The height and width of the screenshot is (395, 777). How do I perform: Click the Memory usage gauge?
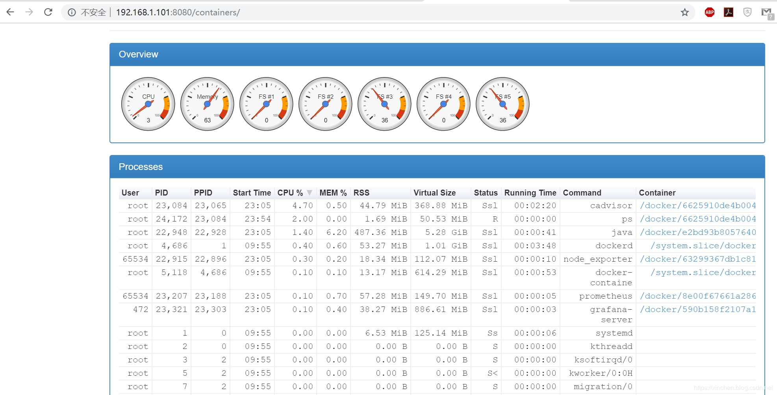tap(207, 104)
